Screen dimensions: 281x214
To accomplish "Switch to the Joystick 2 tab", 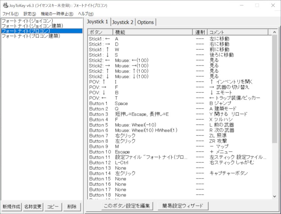I will (x=123, y=22).
